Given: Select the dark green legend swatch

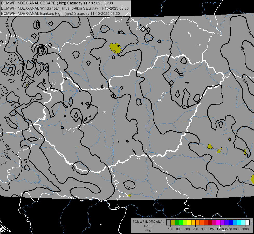Looking at the screenshot, I should [177, 223].
